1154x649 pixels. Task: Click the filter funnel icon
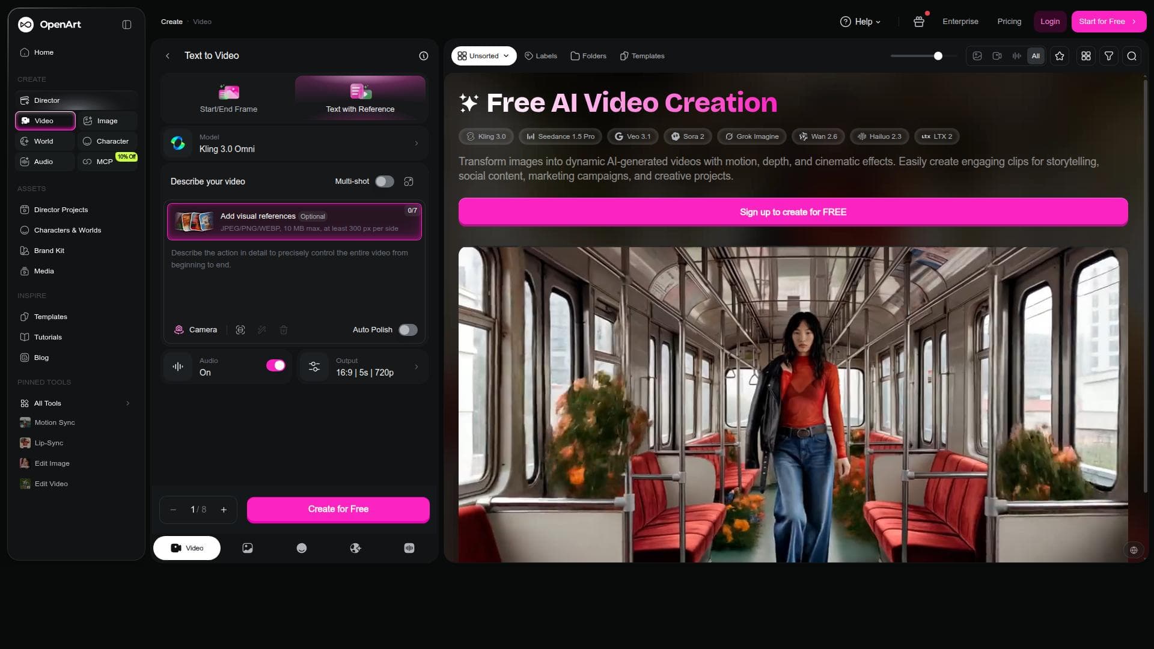click(x=1109, y=56)
